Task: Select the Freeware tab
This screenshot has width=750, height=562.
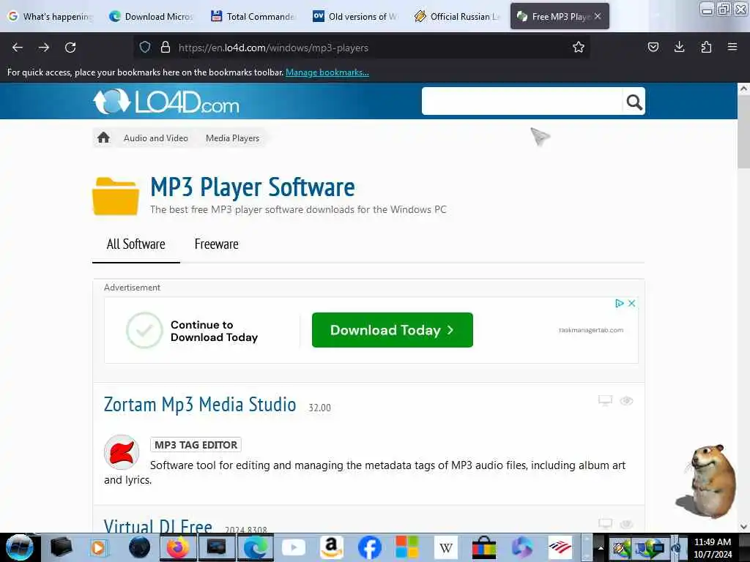Action: (217, 244)
